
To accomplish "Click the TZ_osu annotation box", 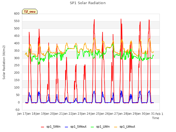I will click(30, 12).
